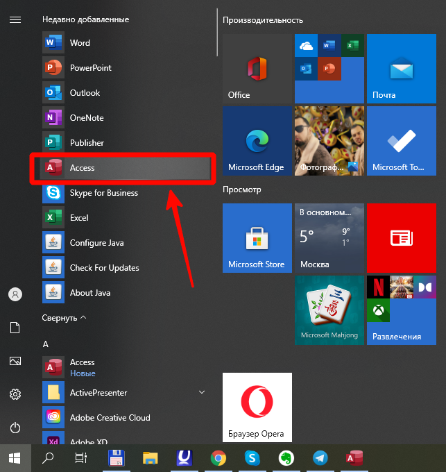
Task: Open the Развлечения tile folder
Action: [x=402, y=310]
